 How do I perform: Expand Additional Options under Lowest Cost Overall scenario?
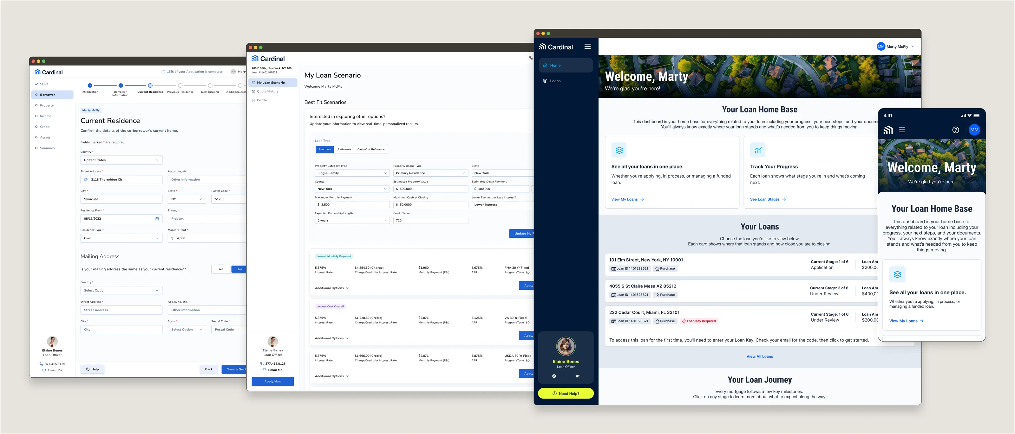[332, 338]
